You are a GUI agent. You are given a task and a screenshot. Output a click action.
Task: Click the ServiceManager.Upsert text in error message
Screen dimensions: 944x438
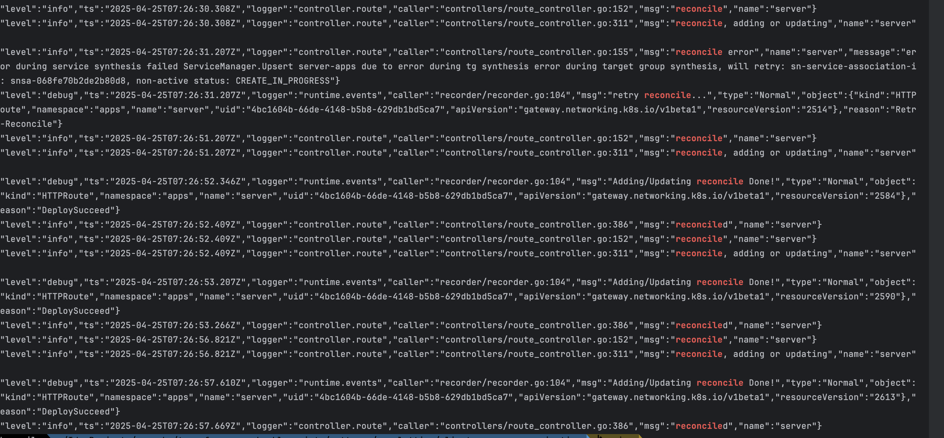click(238, 66)
